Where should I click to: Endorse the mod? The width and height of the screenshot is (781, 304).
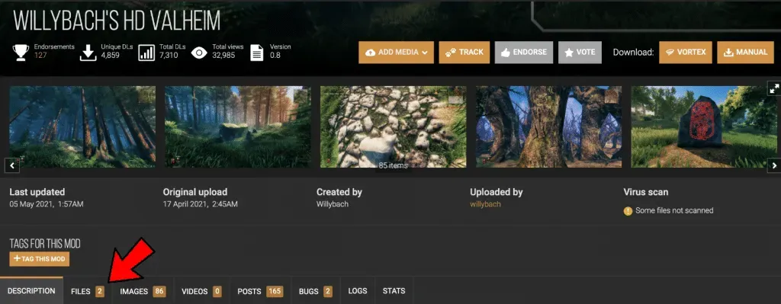(x=523, y=53)
